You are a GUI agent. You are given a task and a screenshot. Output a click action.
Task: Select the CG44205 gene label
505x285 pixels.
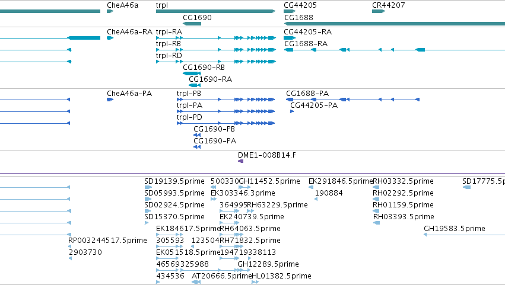300,5
